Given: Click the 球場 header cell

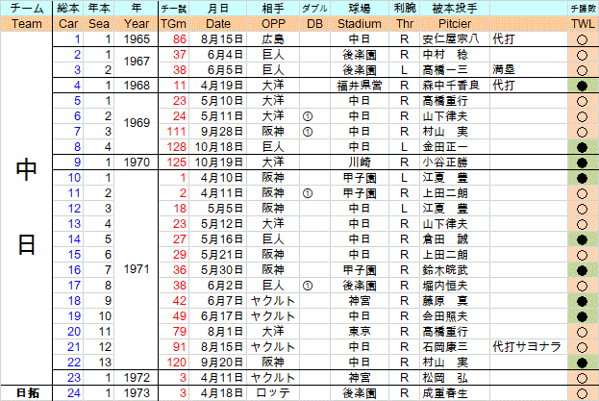Looking at the screenshot, I should (x=359, y=8).
